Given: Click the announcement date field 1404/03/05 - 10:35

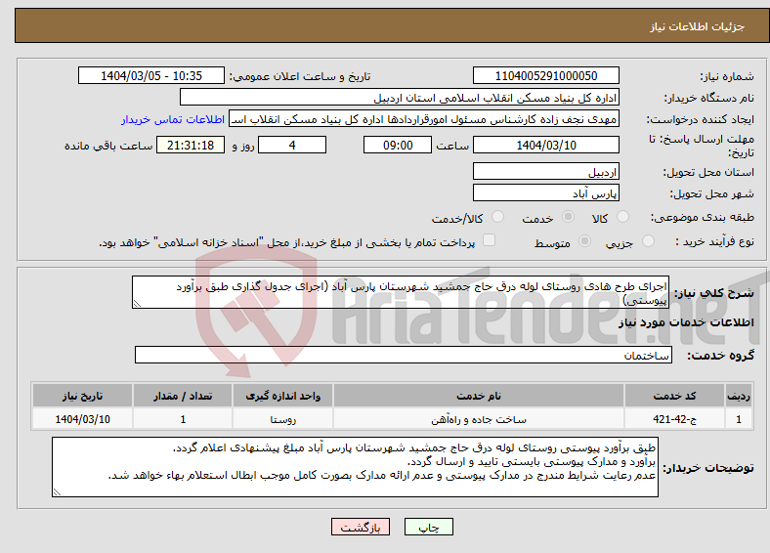Looking at the screenshot, I should [x=151, y=75].
